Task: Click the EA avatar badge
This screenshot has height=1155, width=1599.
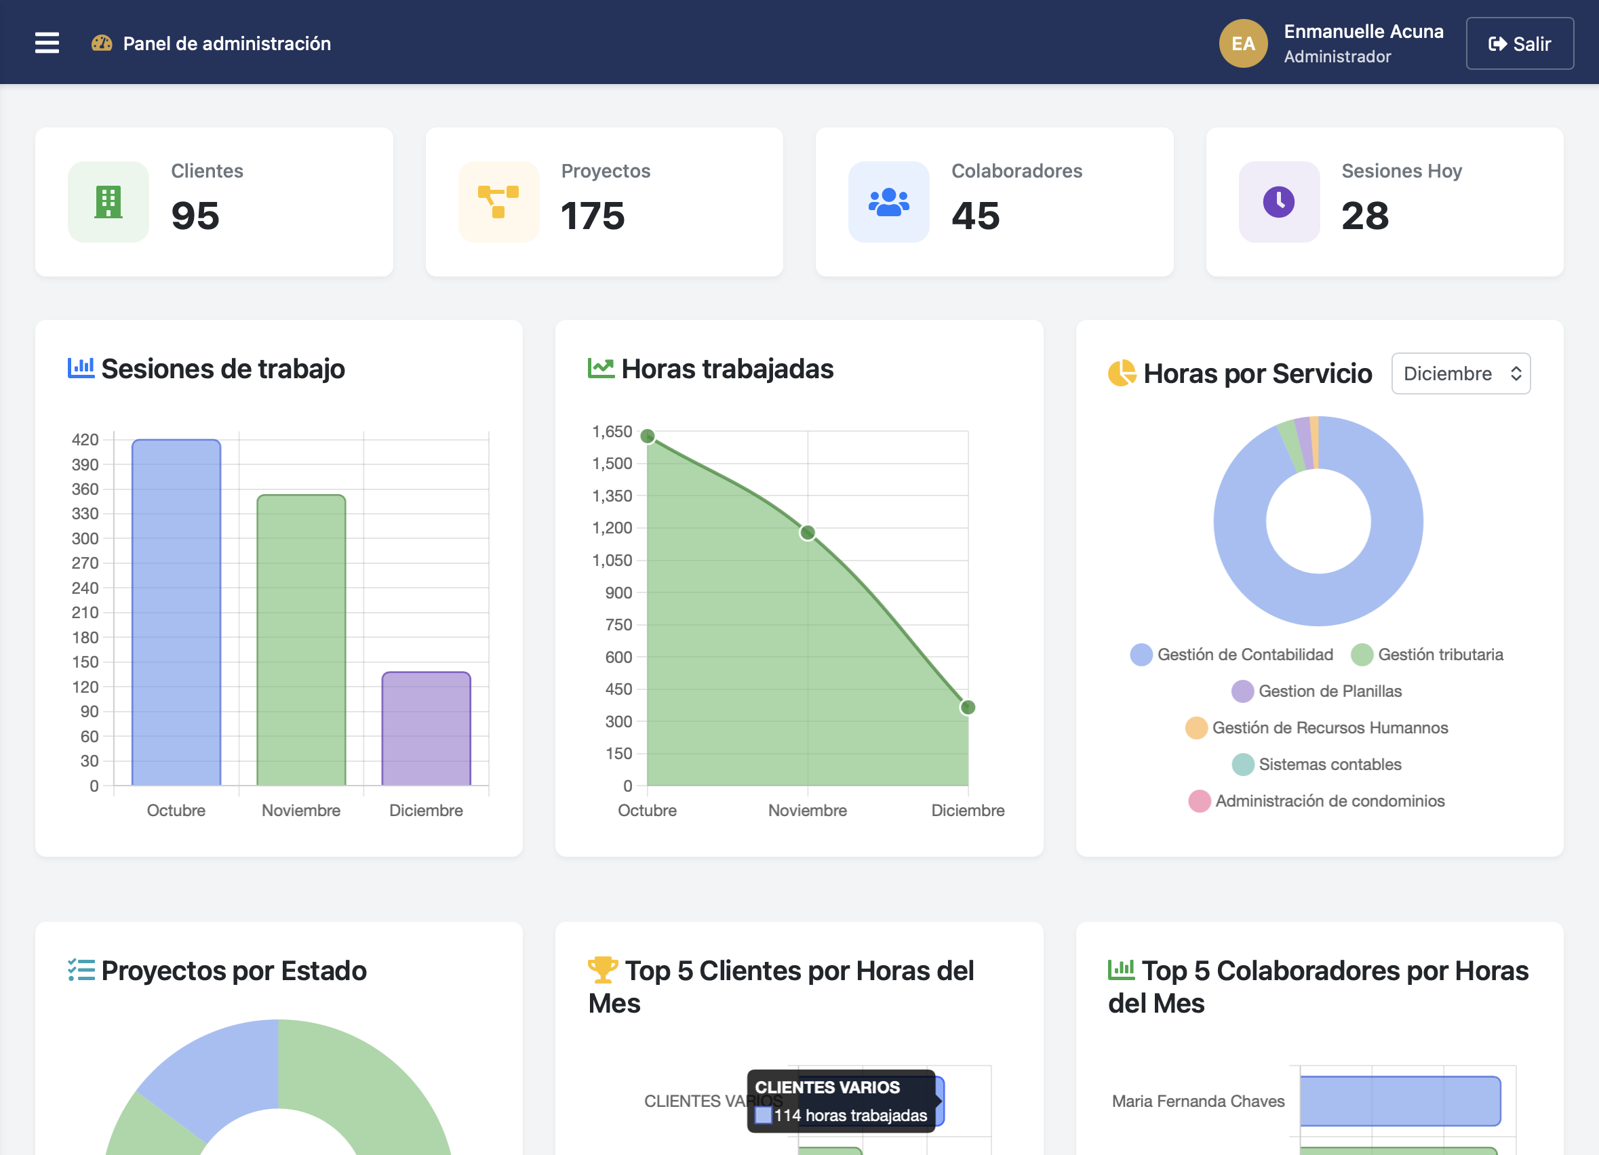Action: pos(1243,43)
